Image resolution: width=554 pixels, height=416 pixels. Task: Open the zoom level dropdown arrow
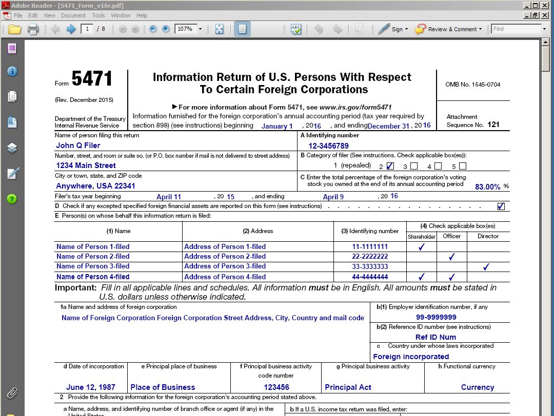pos(201,29)
